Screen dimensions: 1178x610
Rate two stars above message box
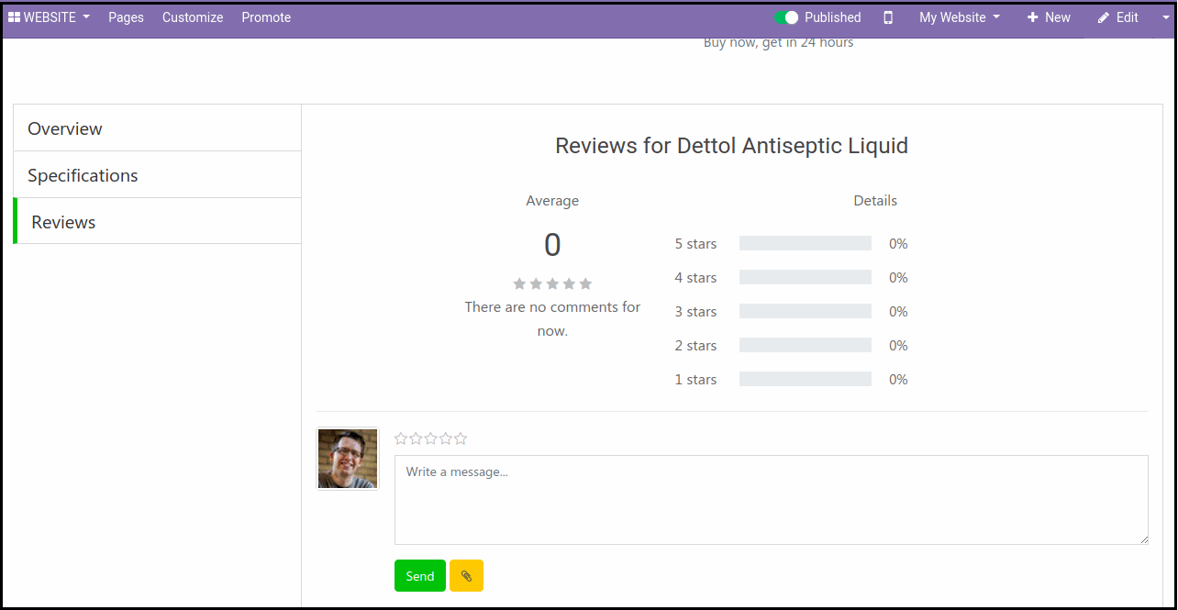coord(416,438)
